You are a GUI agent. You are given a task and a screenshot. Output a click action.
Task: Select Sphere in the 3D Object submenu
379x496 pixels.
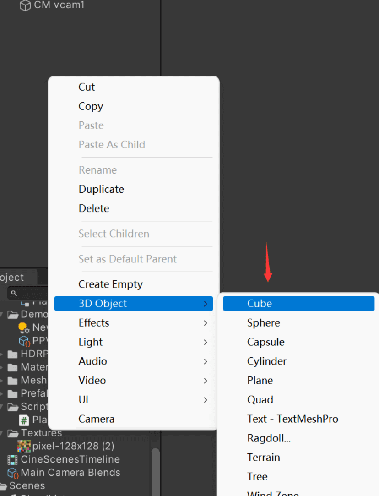[x=263, y=323]
